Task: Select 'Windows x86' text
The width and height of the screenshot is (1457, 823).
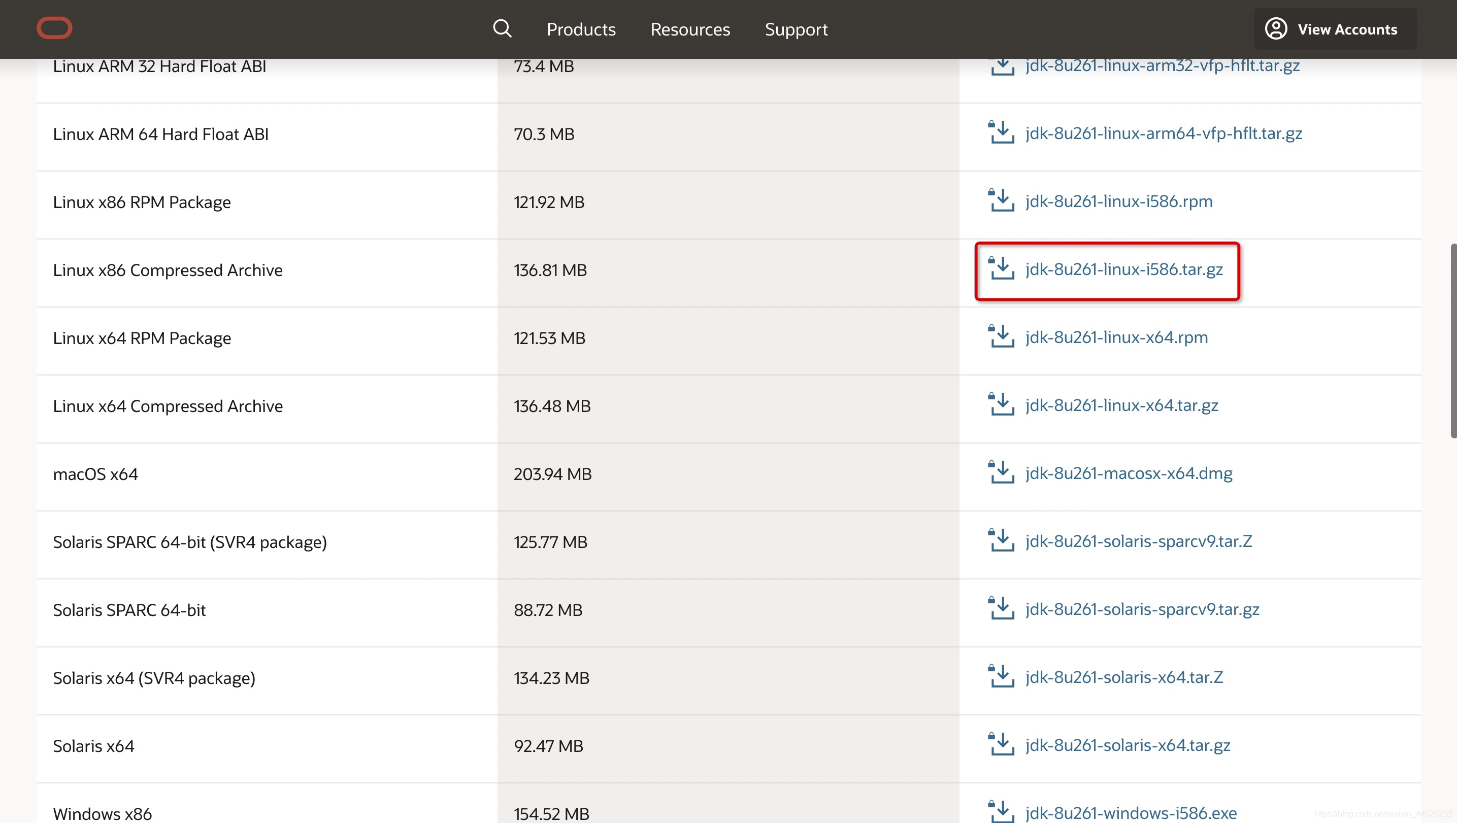Action: pos(103,814)
